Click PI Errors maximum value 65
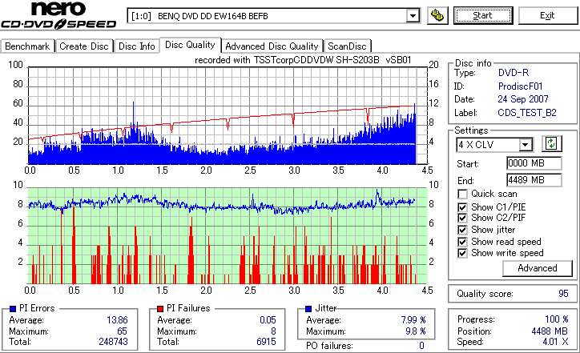 click(x=122, y=331)
